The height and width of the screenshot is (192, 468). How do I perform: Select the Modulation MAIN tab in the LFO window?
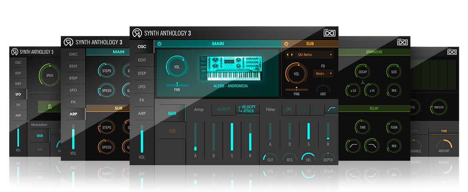click(x=40, y=136)
